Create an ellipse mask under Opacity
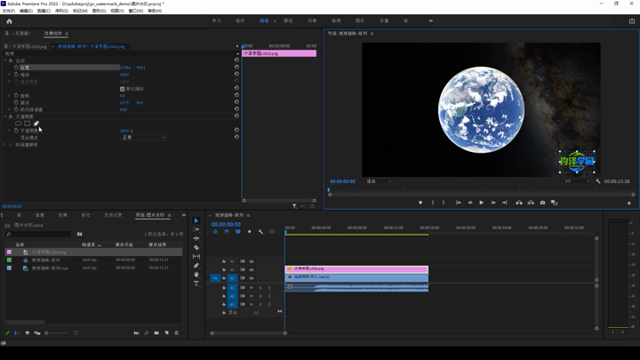This screenshot has height=360, width=640. pyautogui.click(x=19, y=124)
